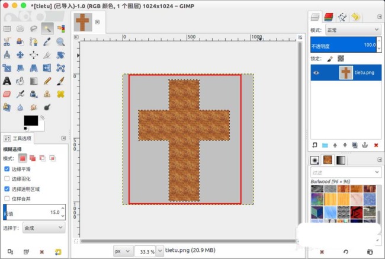Screen dimensions: 385x259
Task: Toggle the 选择透明区域 checkbox
Action: pos(7,189)
